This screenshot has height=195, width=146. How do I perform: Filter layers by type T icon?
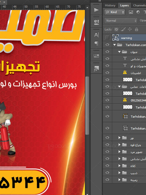(145, 12)
